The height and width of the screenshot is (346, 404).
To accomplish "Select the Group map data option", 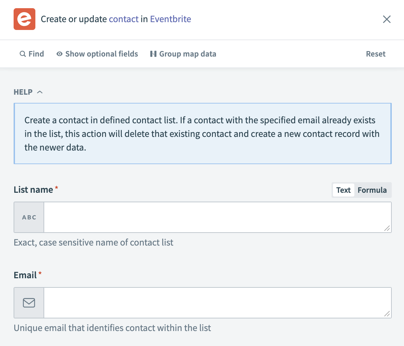I will coord(183,54).
